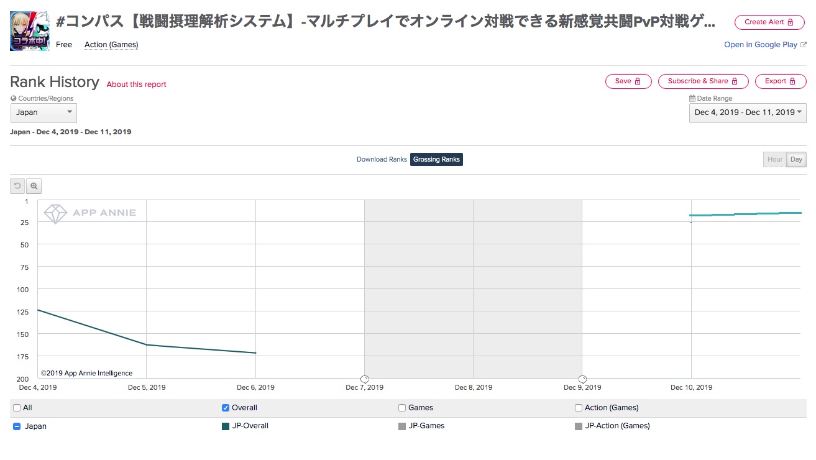The image size is (816, 460).
Task: Click the Dec 7, 2019 timeline marker
Action: coord(365,379)
